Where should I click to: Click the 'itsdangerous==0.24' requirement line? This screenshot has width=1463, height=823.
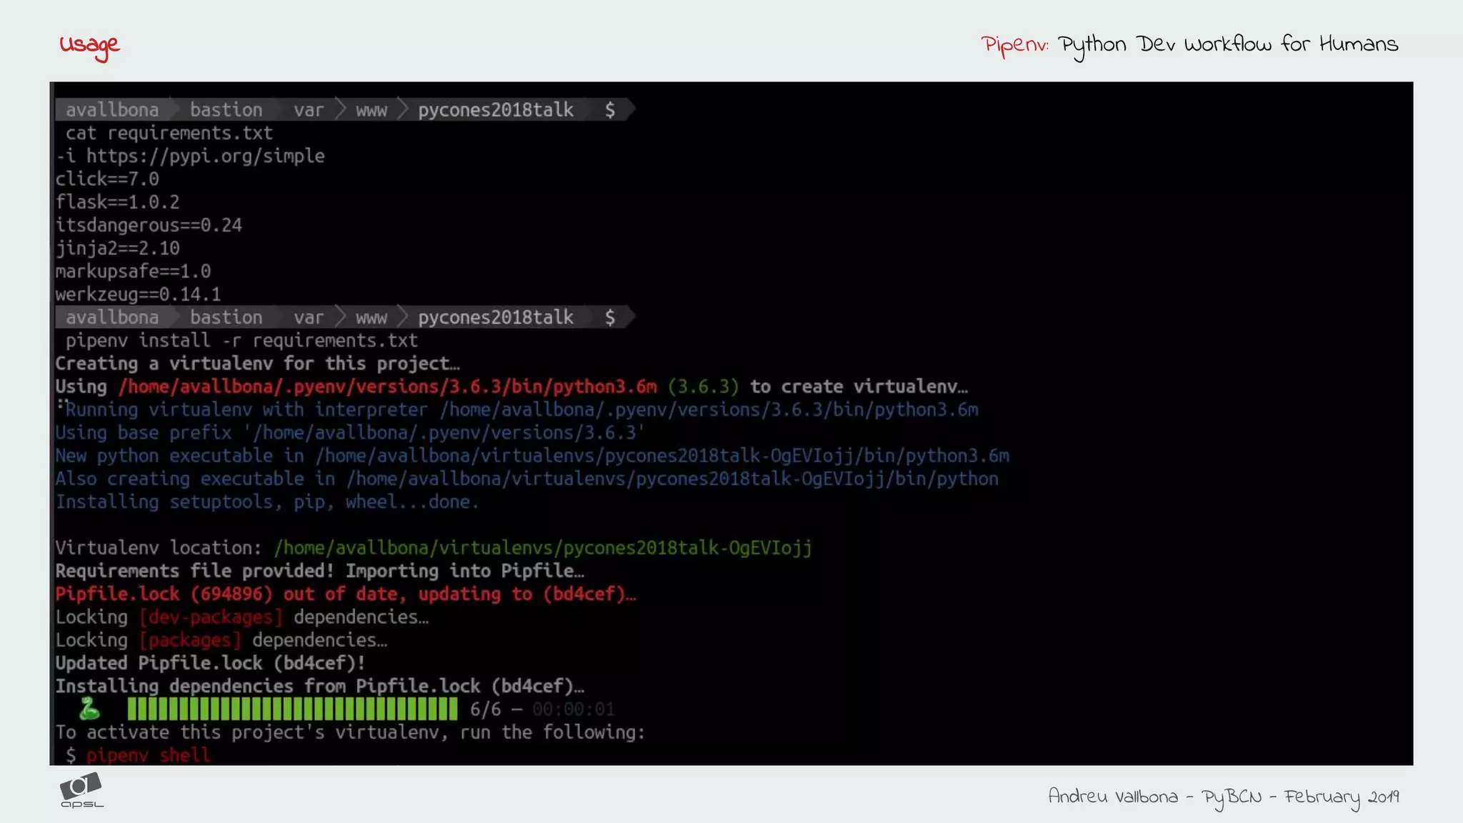point(149,225)
